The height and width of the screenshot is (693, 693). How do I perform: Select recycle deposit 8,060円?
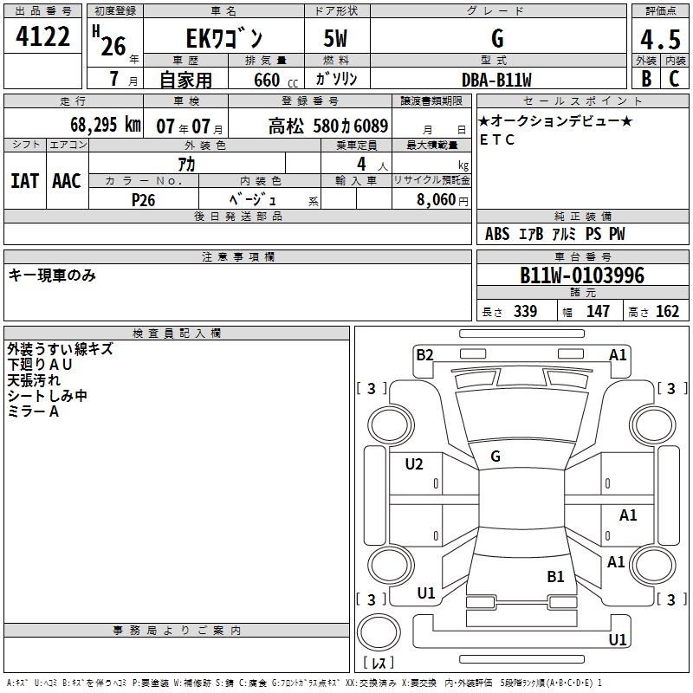443,200
